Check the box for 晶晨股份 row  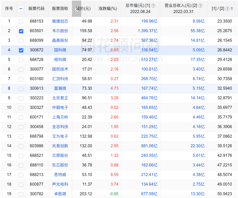[x=21, y=41]
